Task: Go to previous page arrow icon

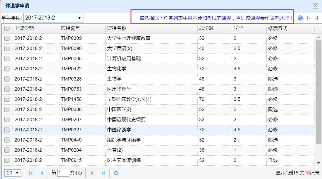Action: click(x=42, y=173)
